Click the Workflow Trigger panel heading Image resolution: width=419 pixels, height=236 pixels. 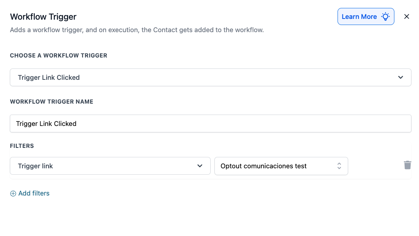tap(43, 17)
